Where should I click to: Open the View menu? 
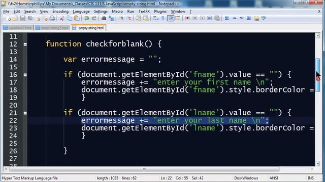click(44, 11)
